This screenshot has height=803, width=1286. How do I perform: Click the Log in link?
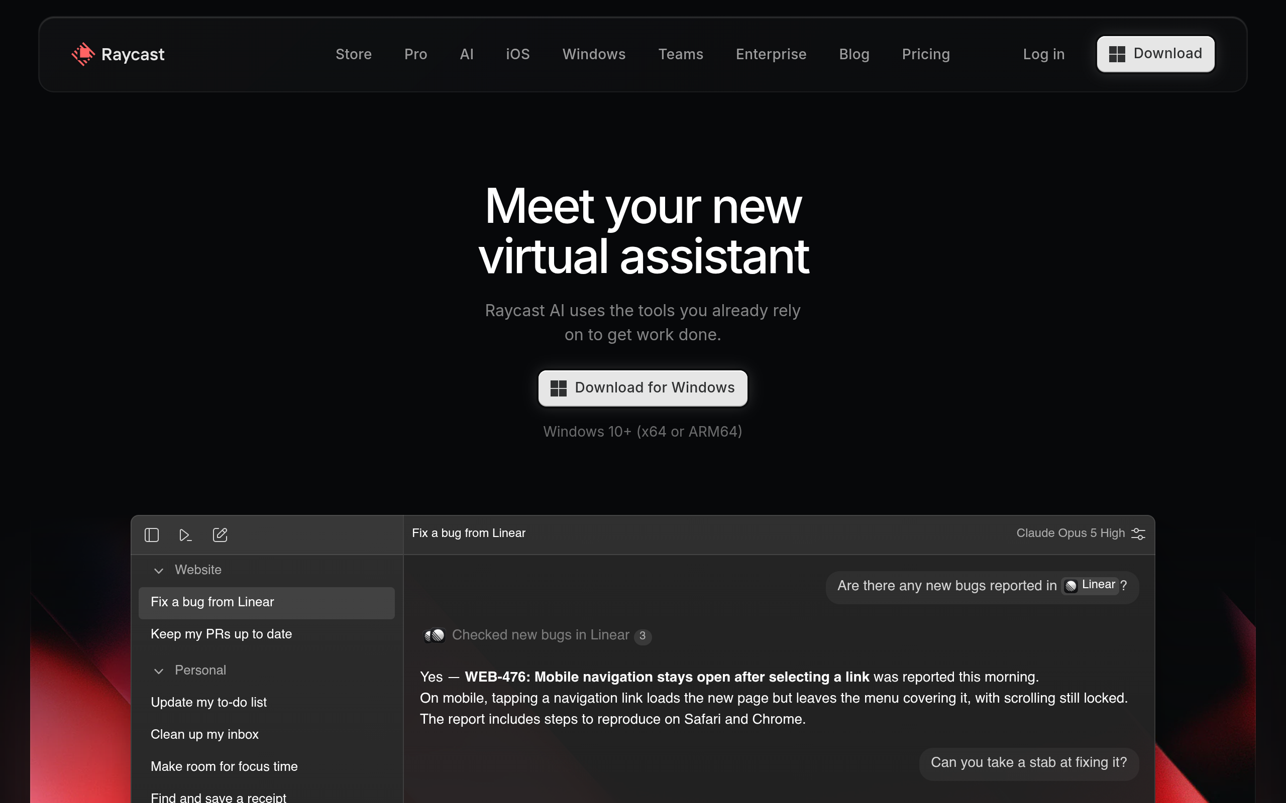[1044, 54]
